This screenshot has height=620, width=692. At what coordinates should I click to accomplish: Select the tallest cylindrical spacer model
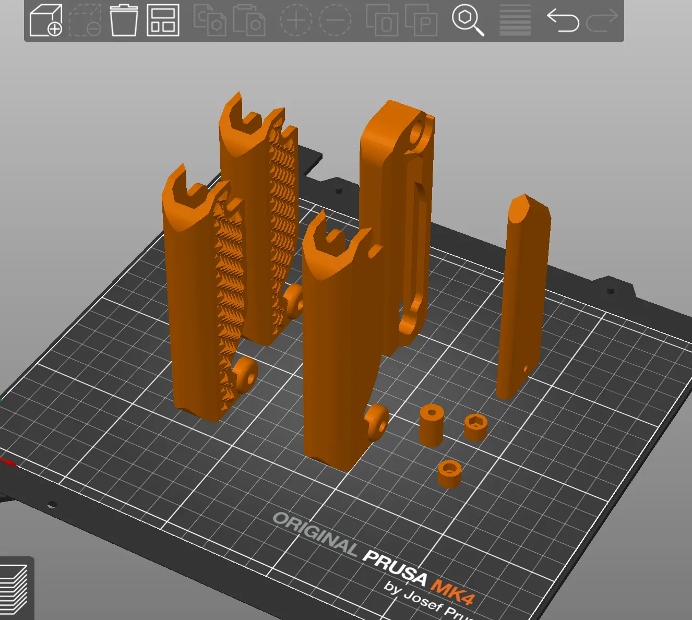[432, 425]
